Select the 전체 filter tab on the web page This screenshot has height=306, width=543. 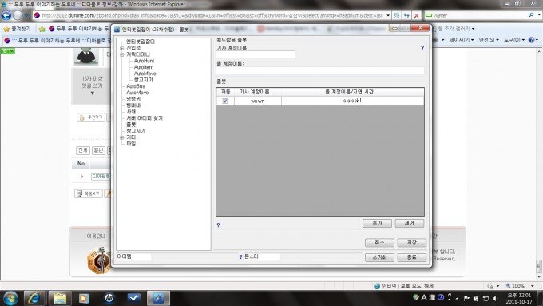[83, 150]
